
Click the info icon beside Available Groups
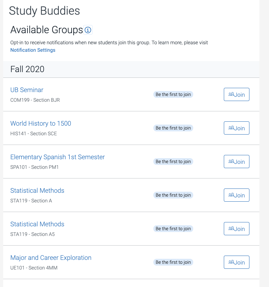(88, 30)
